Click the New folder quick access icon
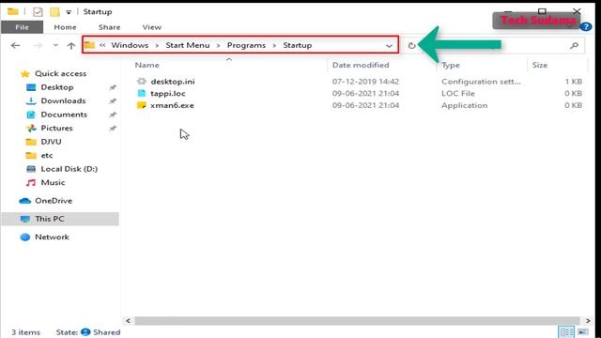The height and width of the screenshot is (338, 601). [x=54, y=12]
